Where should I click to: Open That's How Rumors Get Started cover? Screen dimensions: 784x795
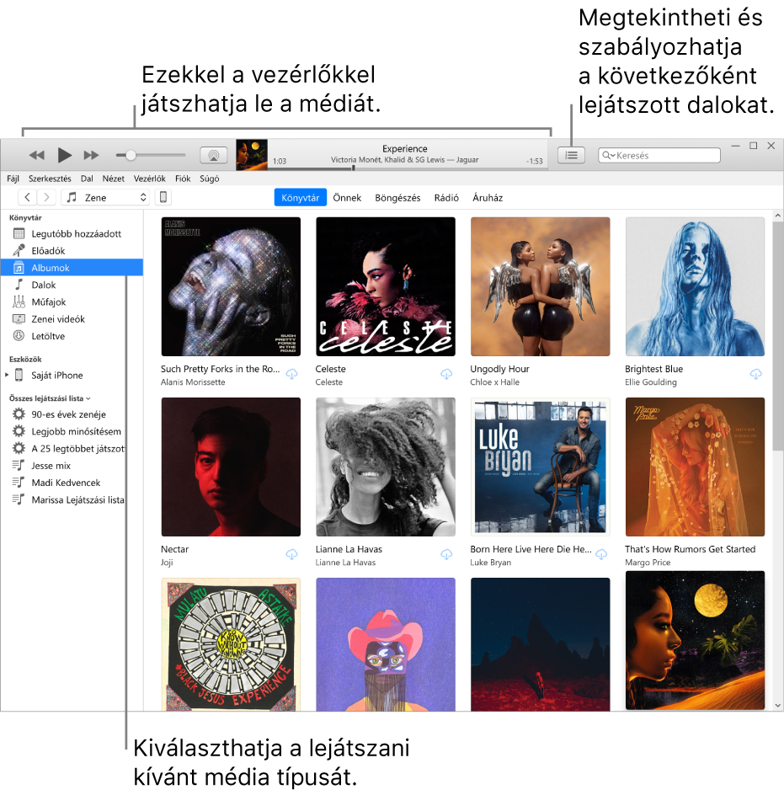695,467
